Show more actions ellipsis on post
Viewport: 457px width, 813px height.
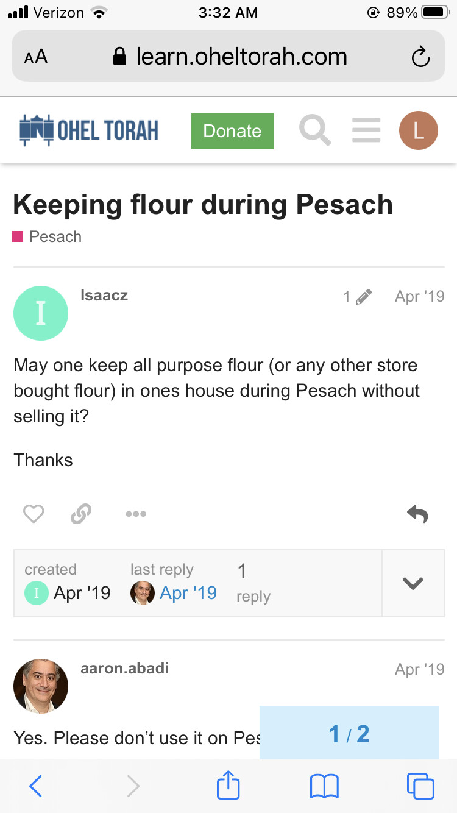coord(135,514)
